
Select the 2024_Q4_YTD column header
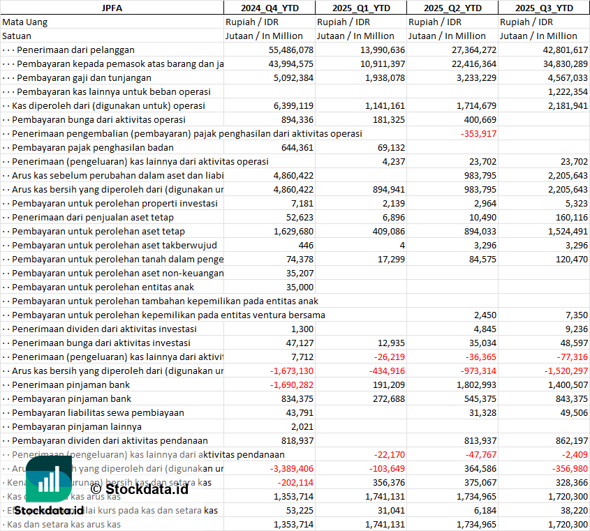pyautogui.click(x=269, y=8)
